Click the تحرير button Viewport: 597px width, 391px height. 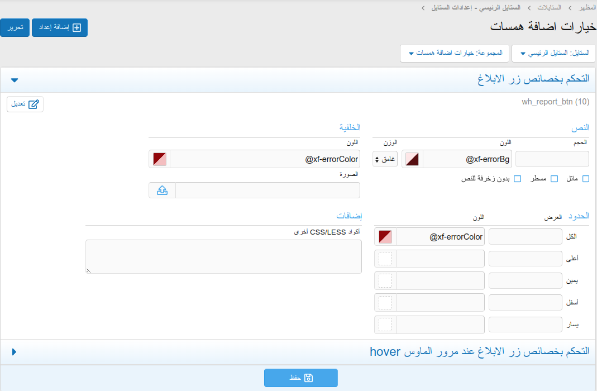click(x=15, y=27)
